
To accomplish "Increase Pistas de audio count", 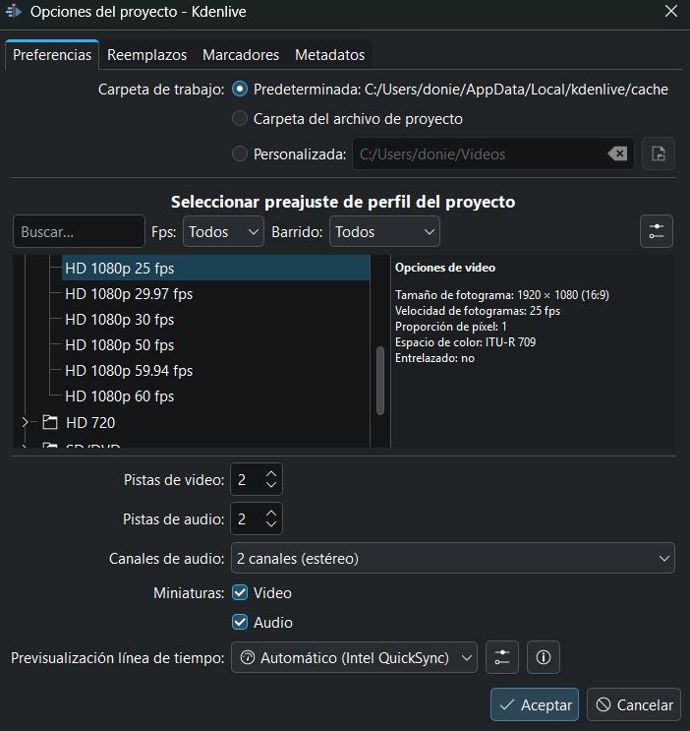I will (x=271, y=513).
